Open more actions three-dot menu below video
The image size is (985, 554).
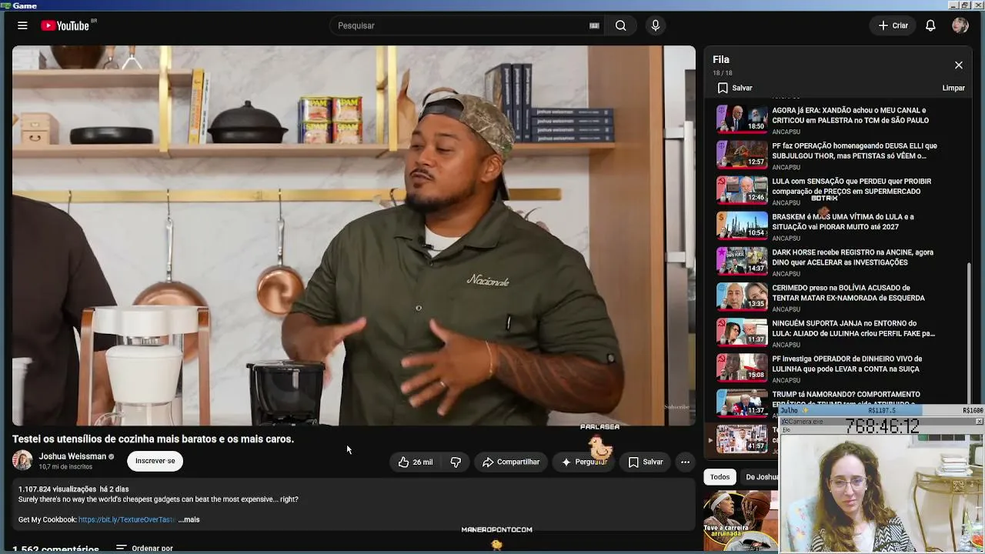tap(685, 462)
